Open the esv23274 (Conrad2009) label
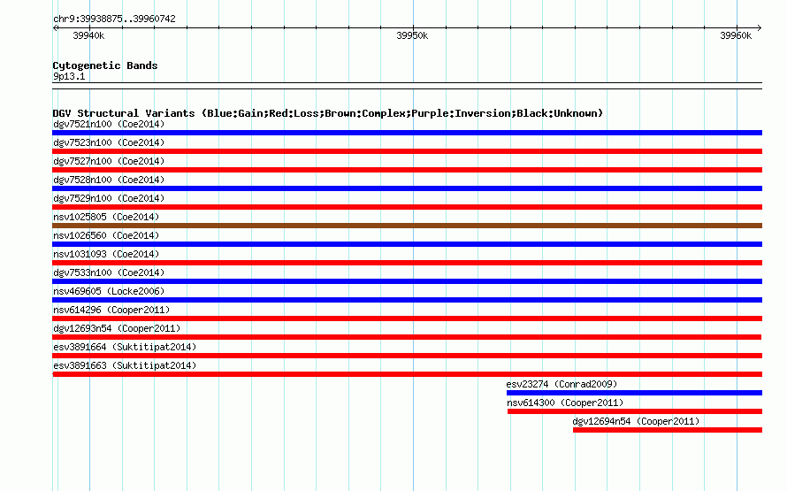 point(562,384)
